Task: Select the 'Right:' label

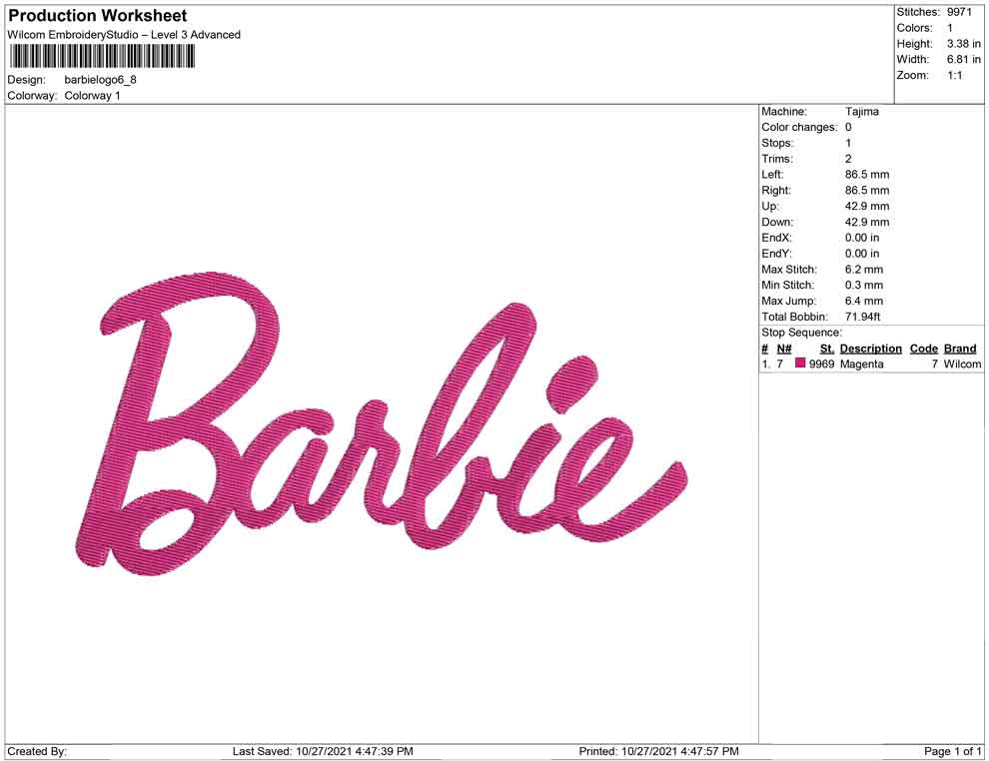Action: (776, 191)
